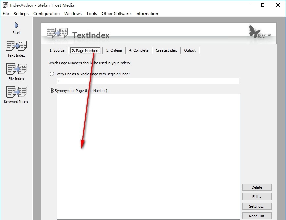Viewport: 286px width, 220px height.
Task: Open the File menu
Action: [6, 14]
